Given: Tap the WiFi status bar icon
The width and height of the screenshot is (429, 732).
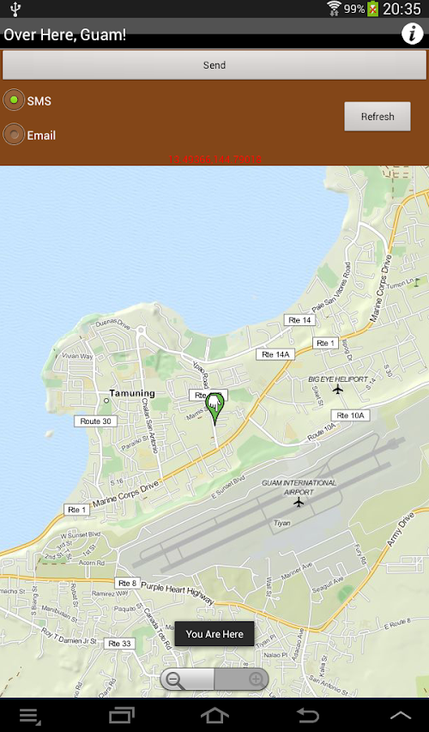Looking at the screenshot, I should pos(334,9).
